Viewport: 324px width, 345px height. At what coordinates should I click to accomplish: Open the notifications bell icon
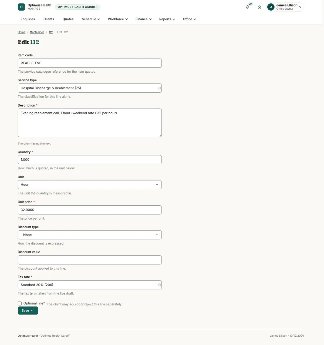pos(248,7)
